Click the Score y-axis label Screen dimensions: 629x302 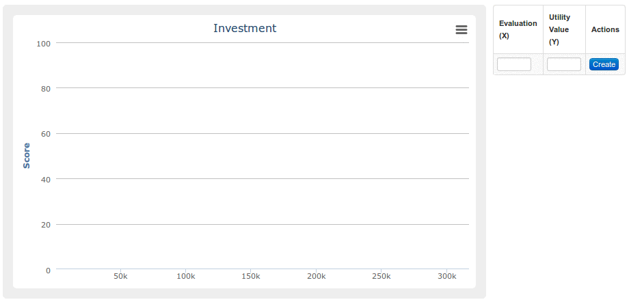click(x=27, y=156)
